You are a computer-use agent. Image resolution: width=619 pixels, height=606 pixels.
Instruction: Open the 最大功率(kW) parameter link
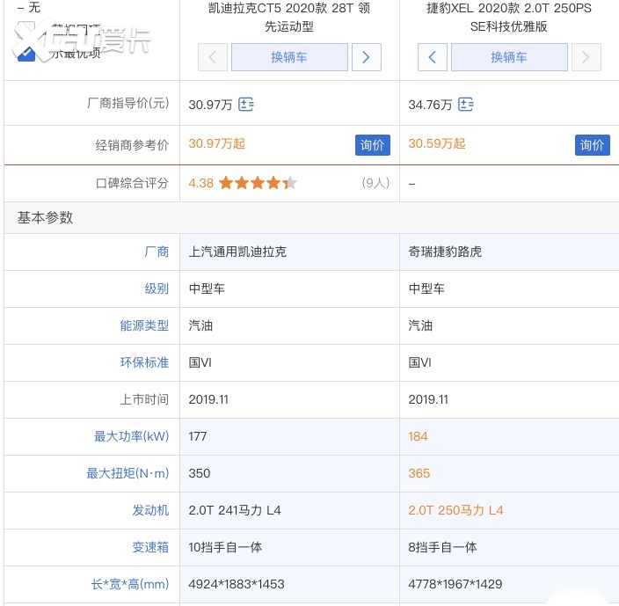(x=132, y=436)
